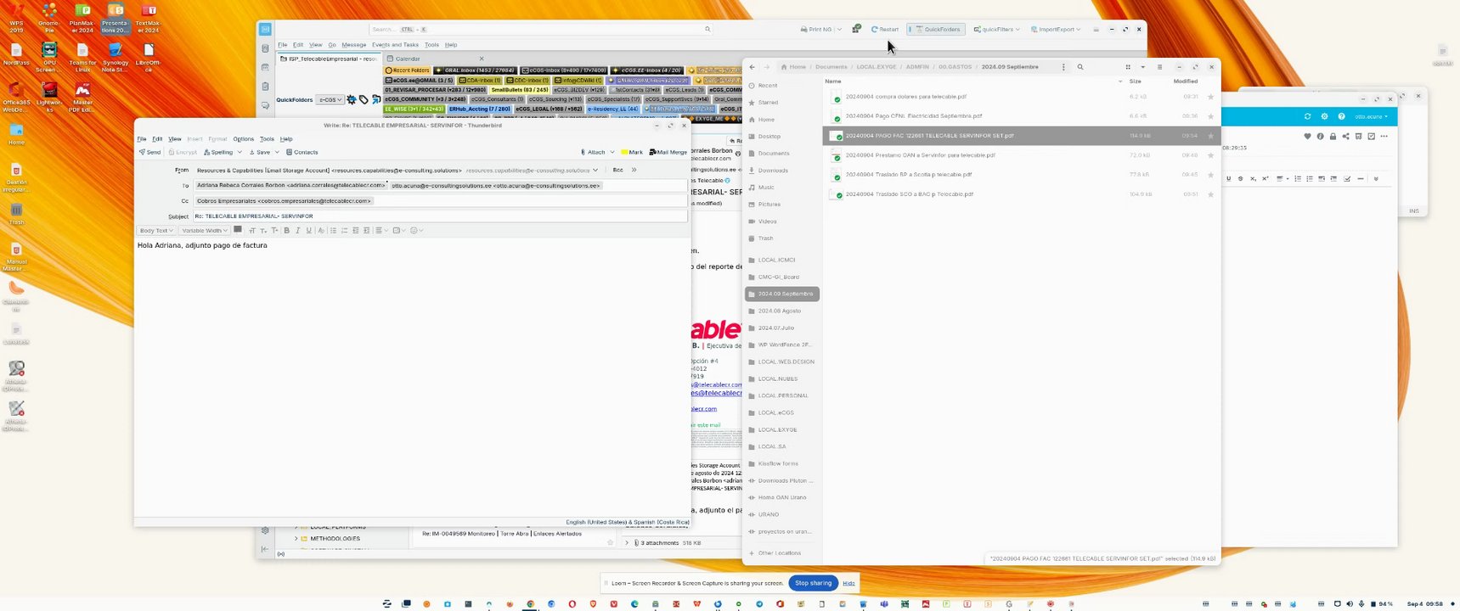Star the Traslado SCO a BAC file
The width and height of the screenshot is (1460, 611).
pos(1210,194)
